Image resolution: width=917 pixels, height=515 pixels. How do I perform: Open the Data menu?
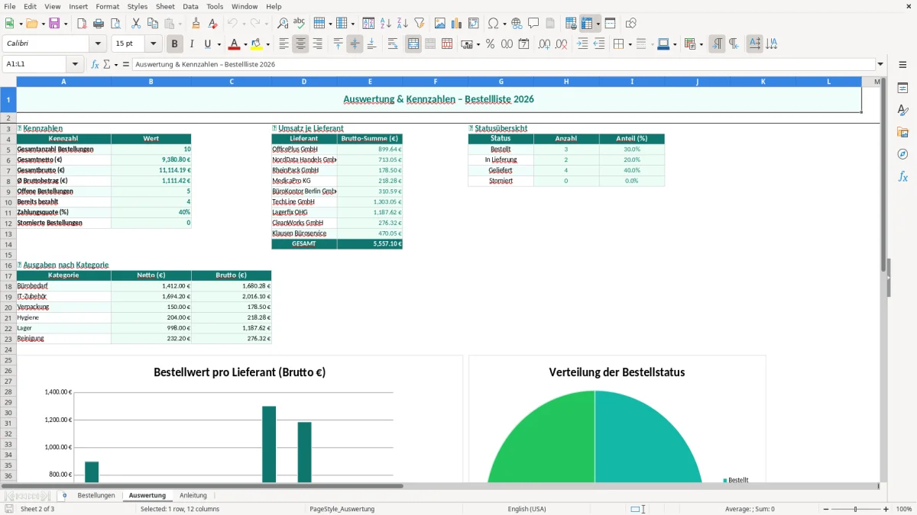[x=190, y=6]
